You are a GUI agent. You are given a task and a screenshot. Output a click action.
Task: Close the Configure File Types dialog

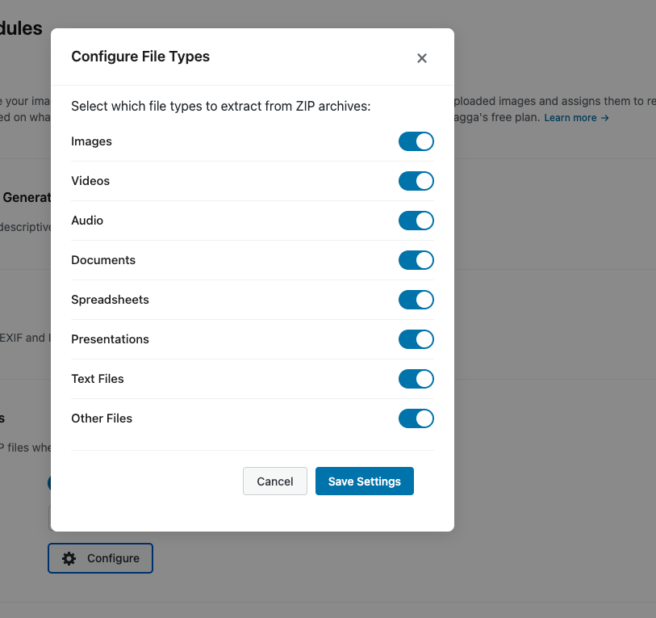click(421, 58)
